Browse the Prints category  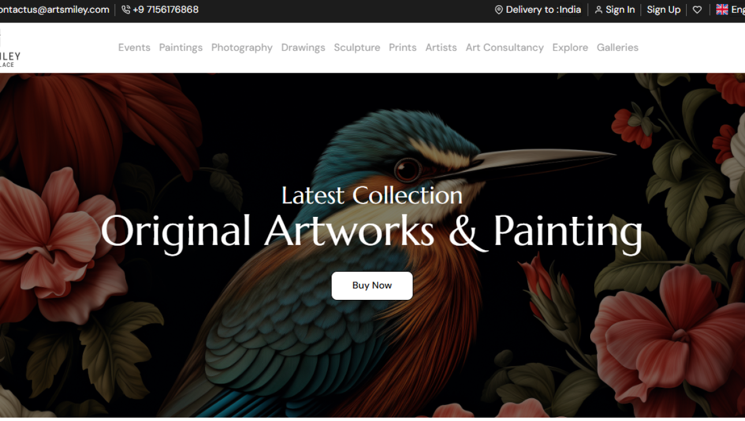point(403,48)
